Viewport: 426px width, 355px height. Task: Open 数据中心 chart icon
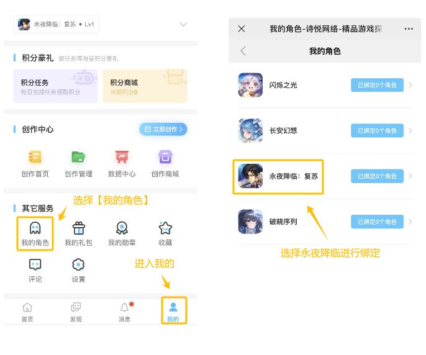tap(122, 157)
